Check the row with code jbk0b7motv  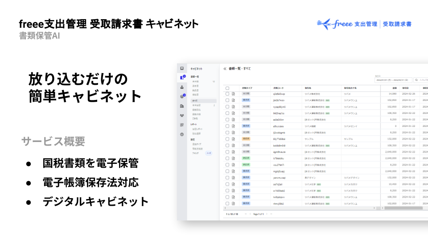[227, 100]
